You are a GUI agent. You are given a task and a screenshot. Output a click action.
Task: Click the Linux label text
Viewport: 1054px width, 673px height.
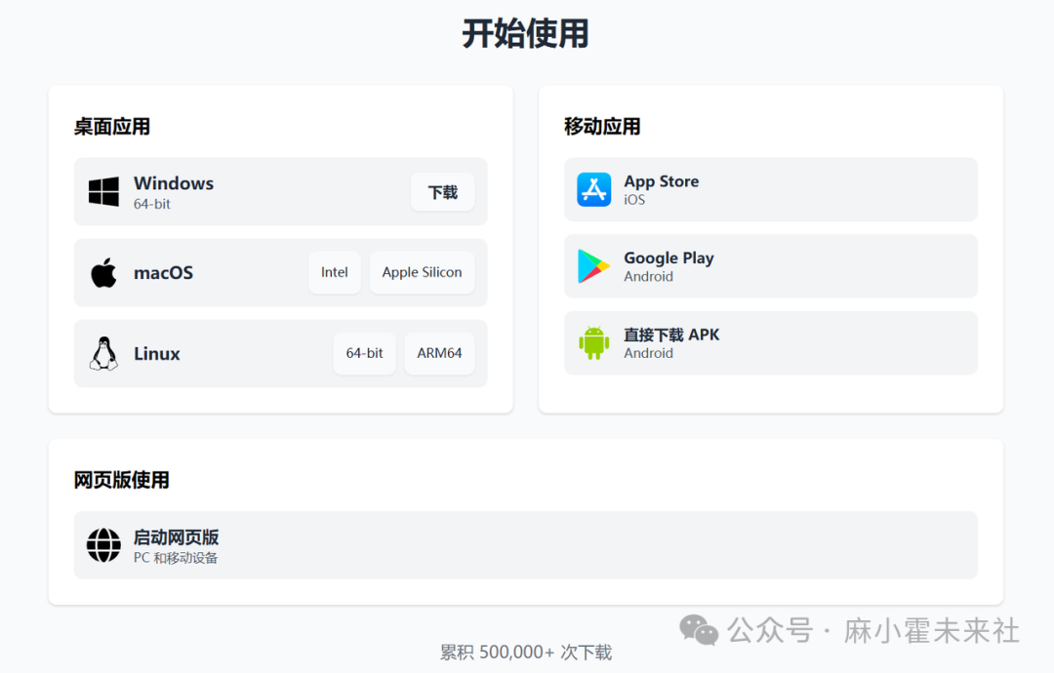[x=156, y=353]
